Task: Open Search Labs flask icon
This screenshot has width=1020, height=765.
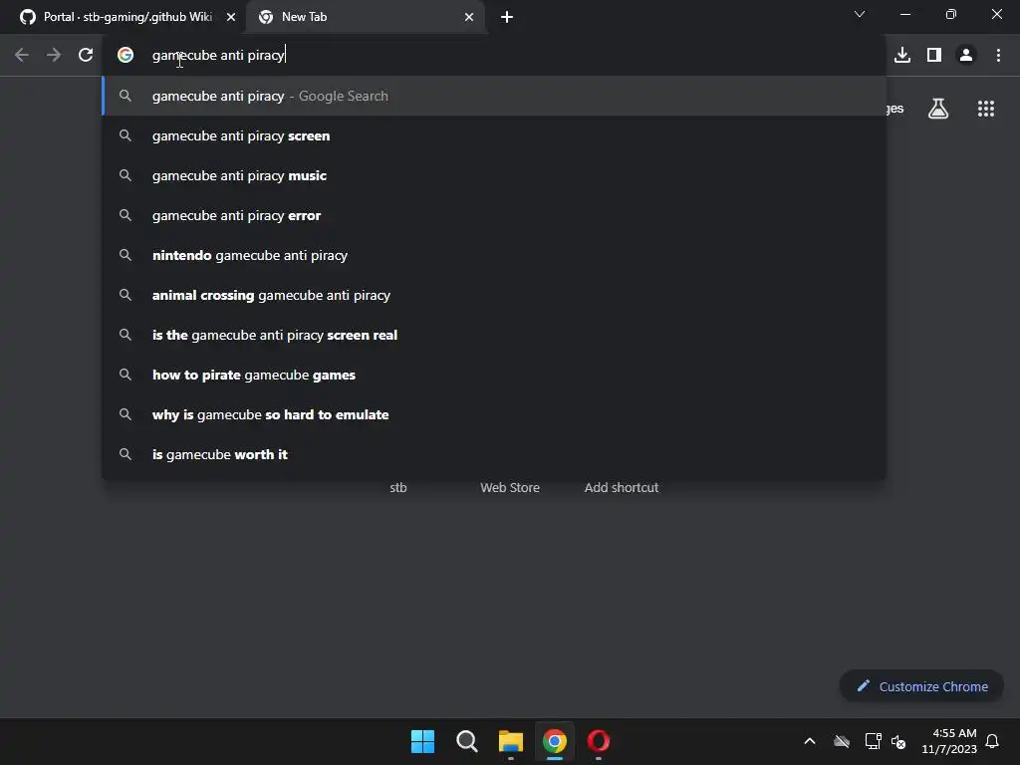Action: click(938, 109)
